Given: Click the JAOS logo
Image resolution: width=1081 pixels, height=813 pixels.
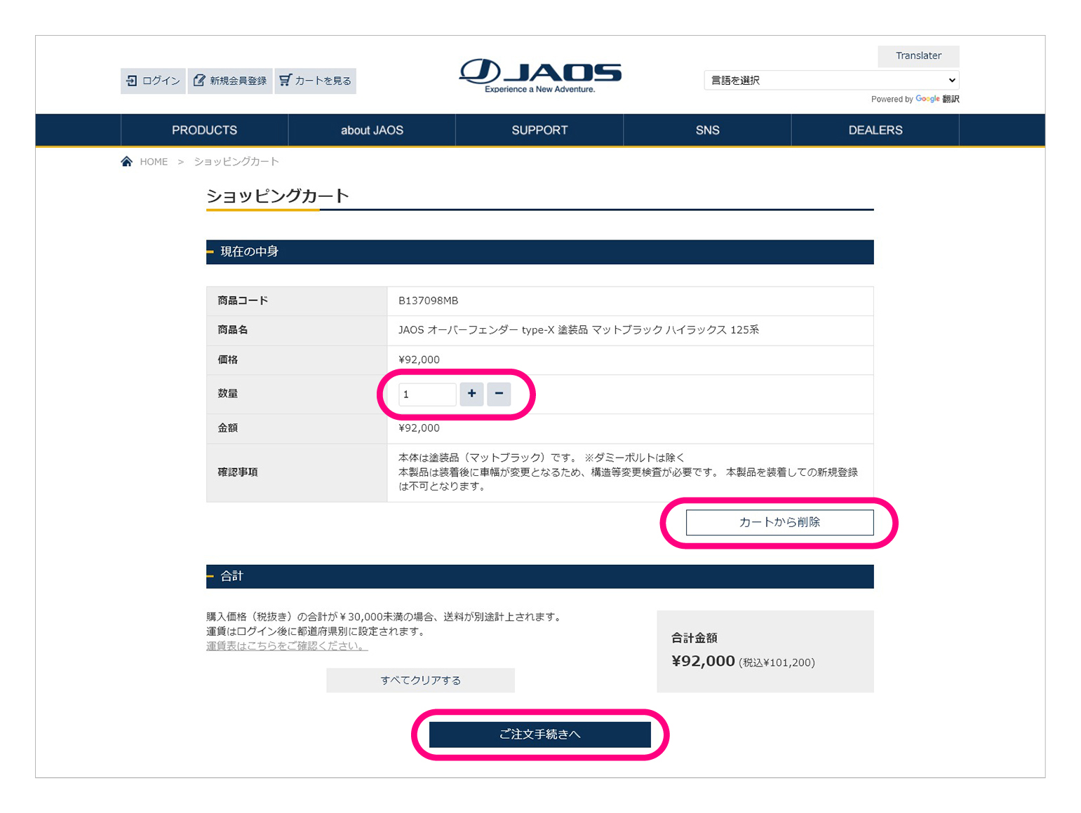Looking at the screenshot, I should click(540, 76).
